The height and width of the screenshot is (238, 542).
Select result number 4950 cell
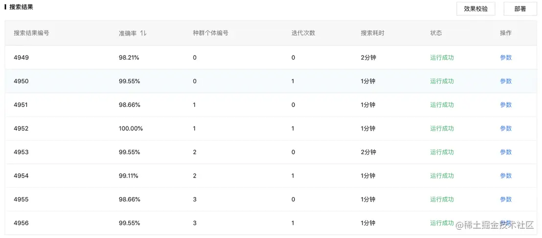pyautogui.click(x=22, y=81)
